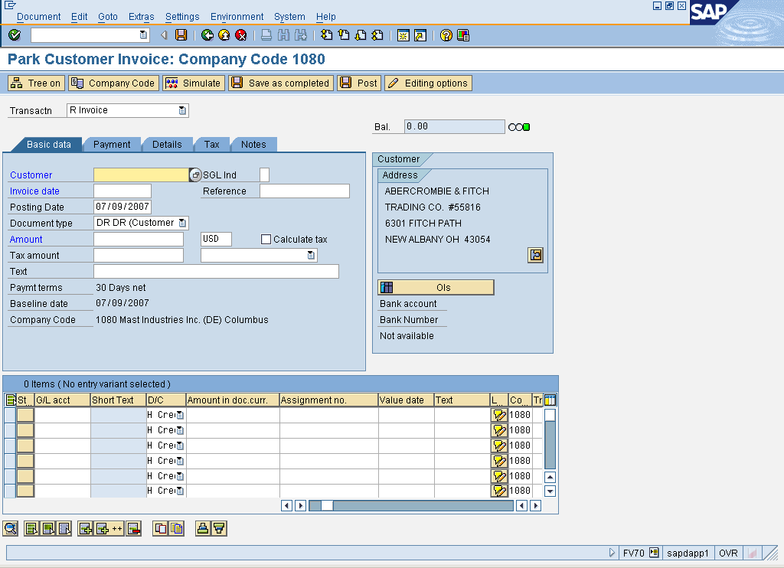Click the green Enter checkmark icon
Screen dimensions: 784x568
pos(15,35)
